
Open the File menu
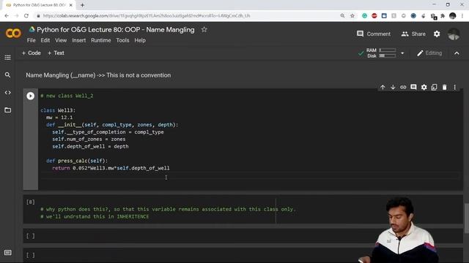[x=31, y=40]
